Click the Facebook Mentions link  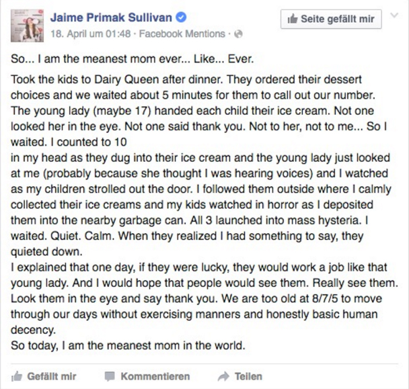tap(182, 34)
